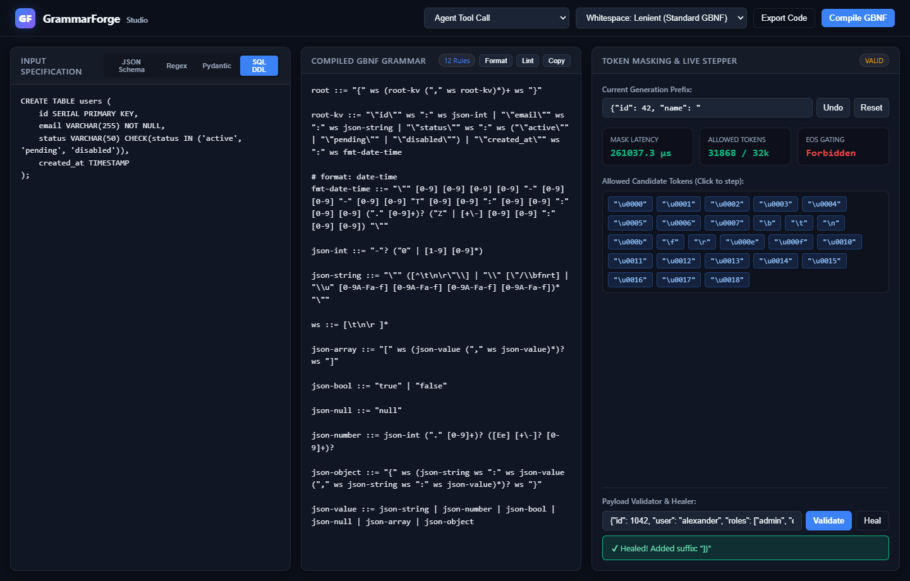Select the "\u0015" candidate token
Viewport: 910px width, 581px height.
pos(824,261)
